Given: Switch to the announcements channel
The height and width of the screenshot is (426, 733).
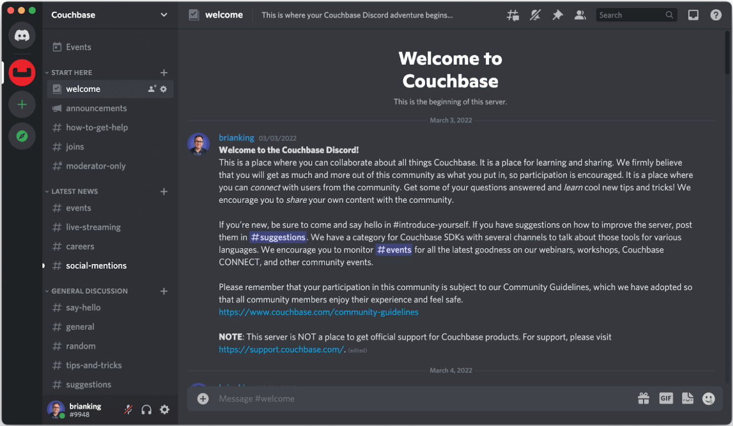Looking at the screenshot, I should coord(96,108).
